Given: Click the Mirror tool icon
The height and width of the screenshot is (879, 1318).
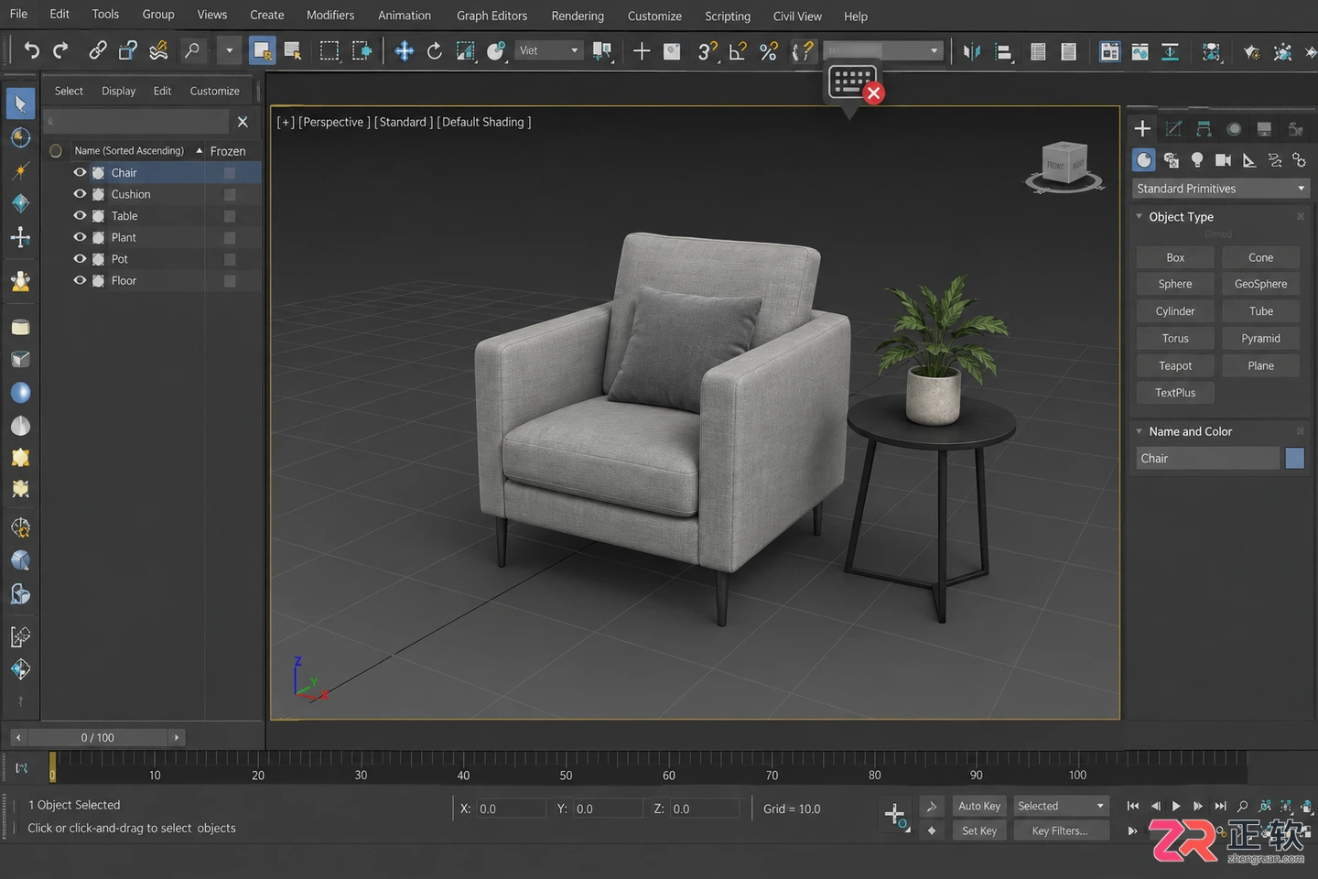Looking at the screenshot, I should pos(972,51).
